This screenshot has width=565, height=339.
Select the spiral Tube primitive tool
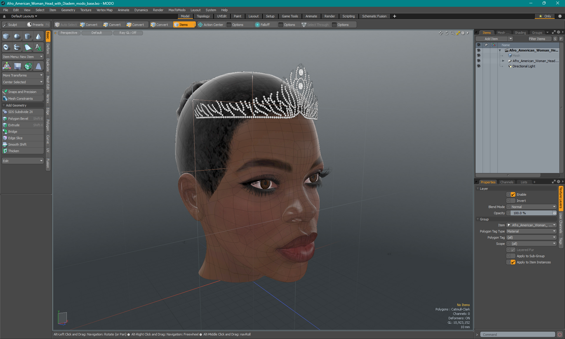tap(17, 47)
